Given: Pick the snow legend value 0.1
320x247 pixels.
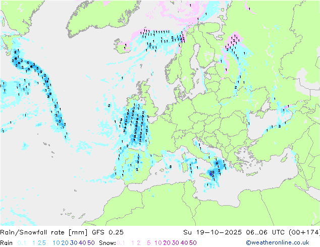Looking at the screenshot, I should click(121, 243).
